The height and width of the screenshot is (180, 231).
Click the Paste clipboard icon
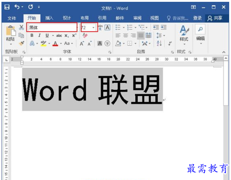[11, 30]
